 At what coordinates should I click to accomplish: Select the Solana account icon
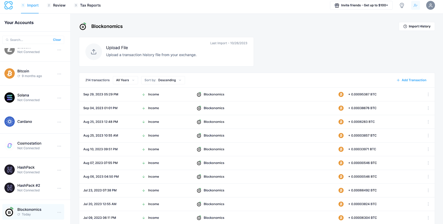(x=9, y=97)
